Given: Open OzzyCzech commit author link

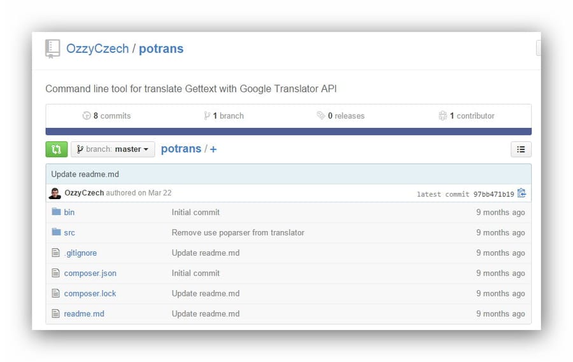Looking at the screenshot, I should pyautogui.click(x=84, y=193).
